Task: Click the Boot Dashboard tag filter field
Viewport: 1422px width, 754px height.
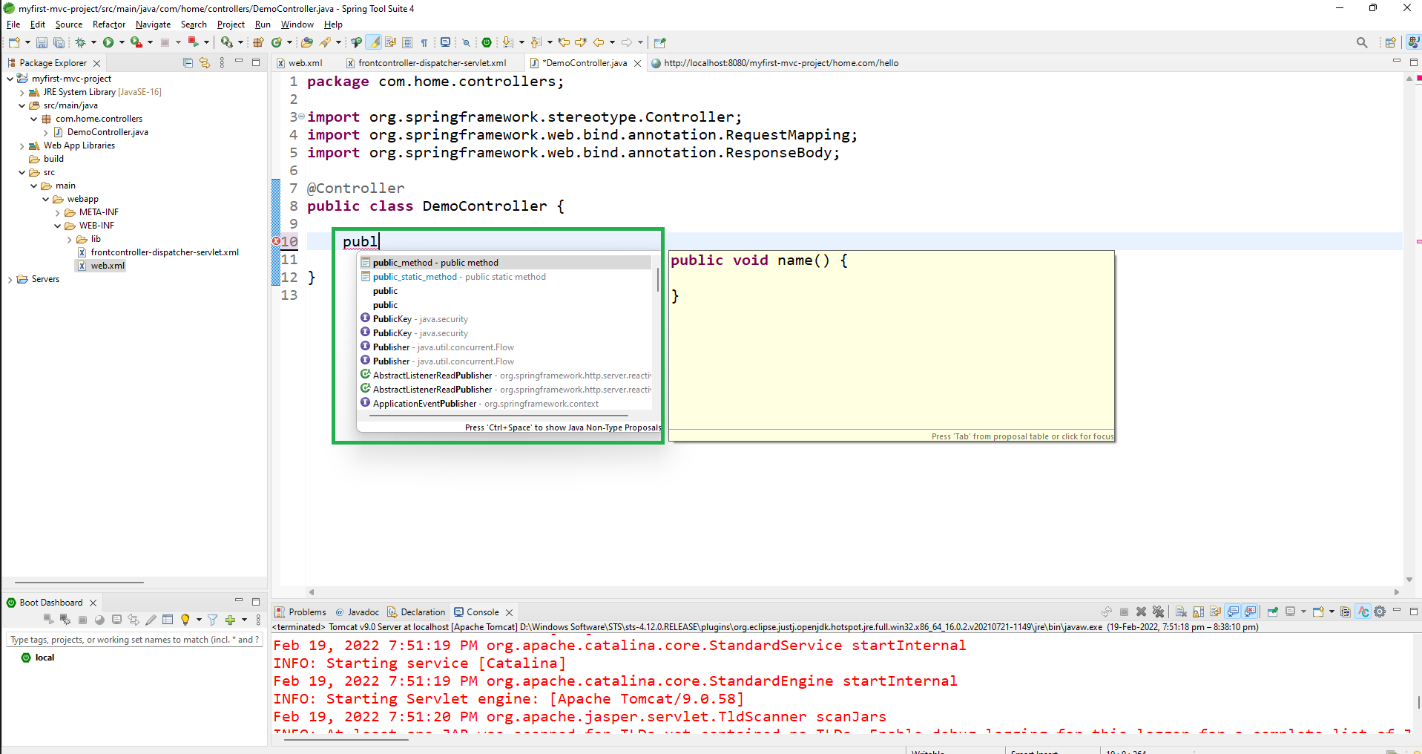Action: (x=134, y=640)
